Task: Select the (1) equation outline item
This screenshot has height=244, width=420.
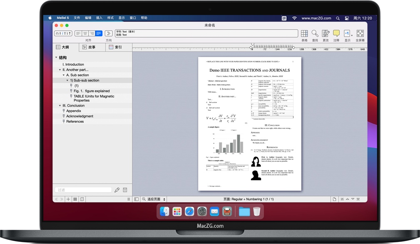Action: pos(76,86)
